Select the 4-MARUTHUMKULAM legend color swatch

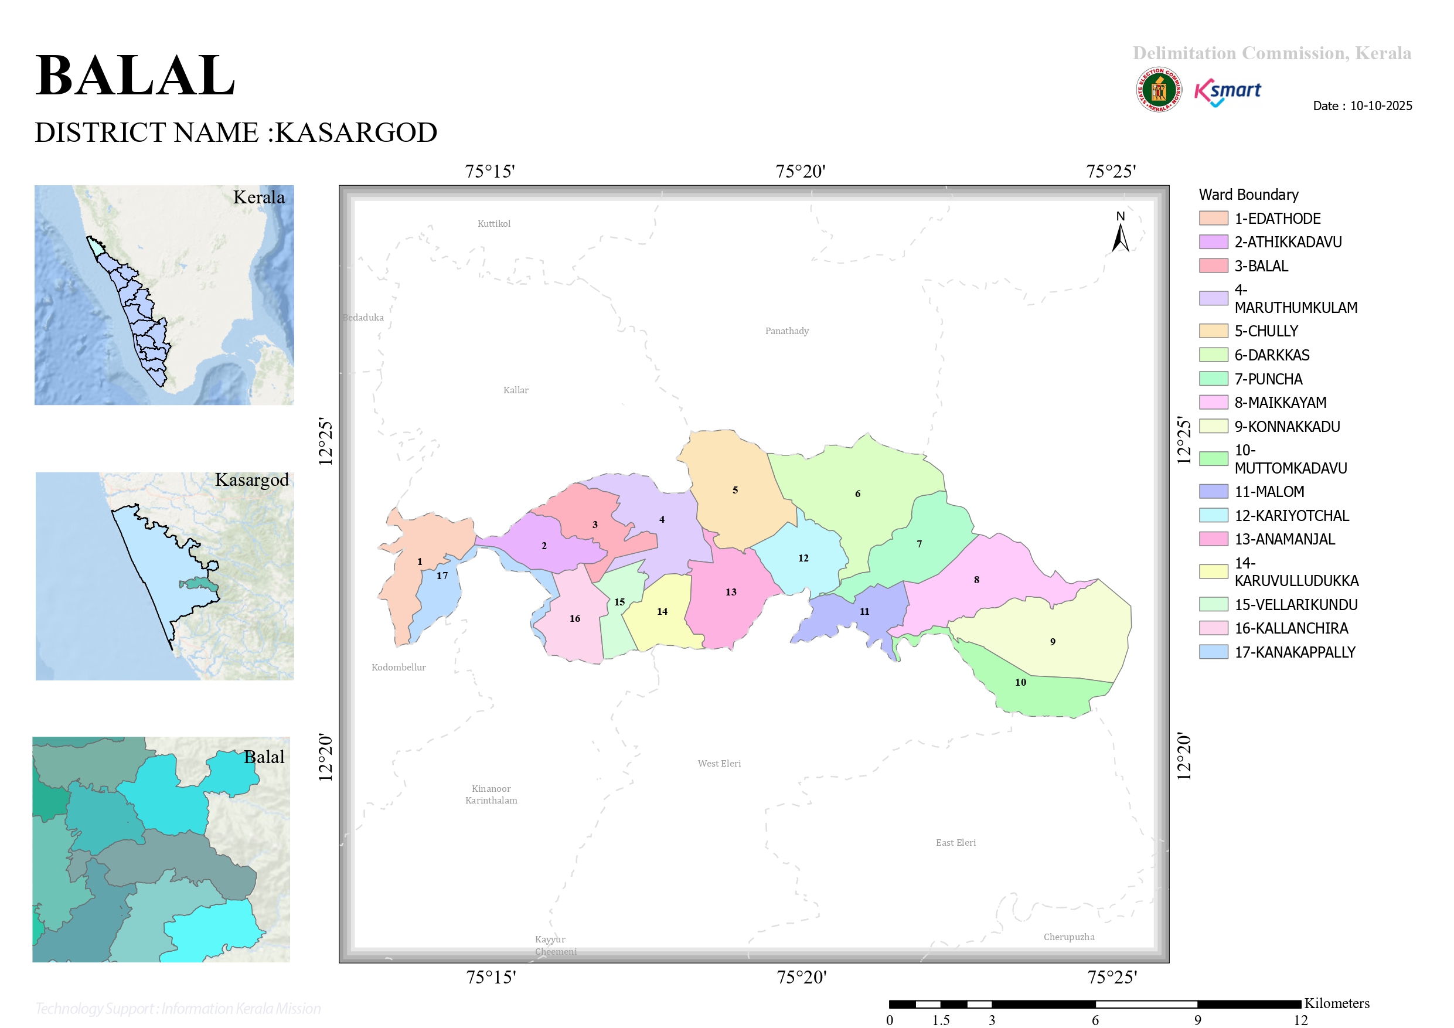coord(1213,298)
